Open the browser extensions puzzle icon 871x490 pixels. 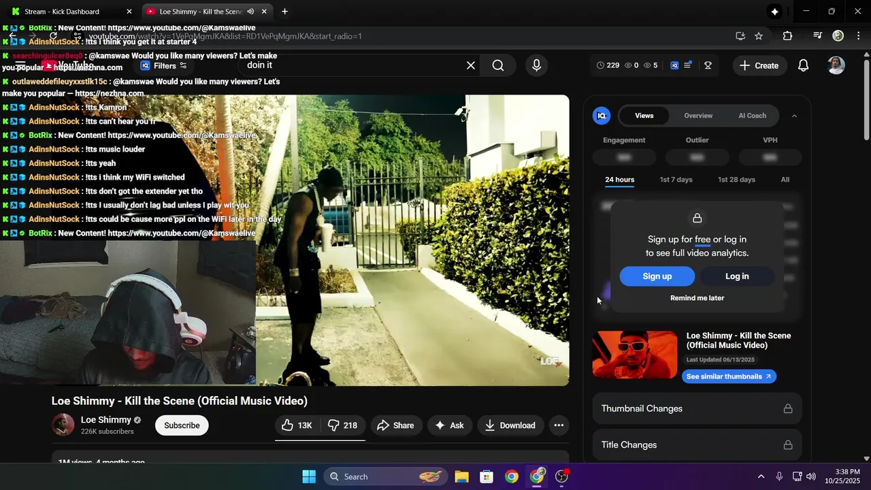[x=787, y=36]
